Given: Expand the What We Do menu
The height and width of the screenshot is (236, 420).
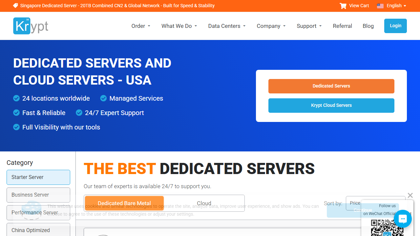Looking at the screenshot, I should (179, 26).
